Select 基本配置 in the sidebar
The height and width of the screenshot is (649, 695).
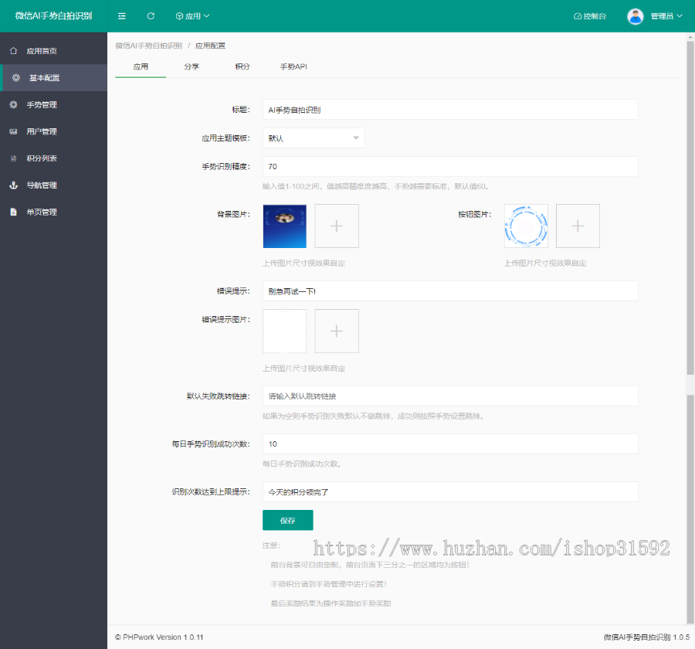53,77
